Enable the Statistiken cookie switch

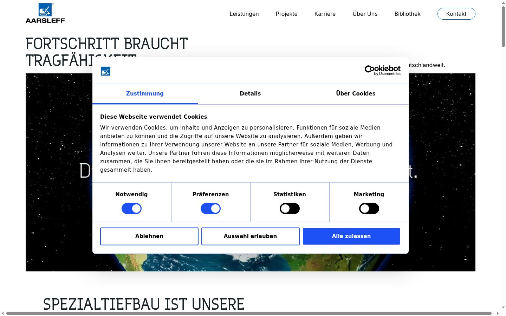(x=290, y=209)
